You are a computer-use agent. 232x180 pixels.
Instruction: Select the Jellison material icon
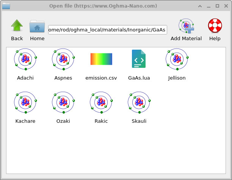pos(177,59)
